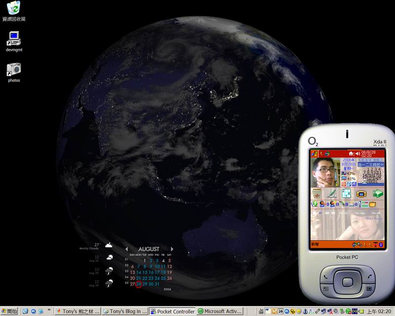395x316 pixels.
Task: Switch to Tony's 熊之林 taskbar window
Action: point(78,311)
